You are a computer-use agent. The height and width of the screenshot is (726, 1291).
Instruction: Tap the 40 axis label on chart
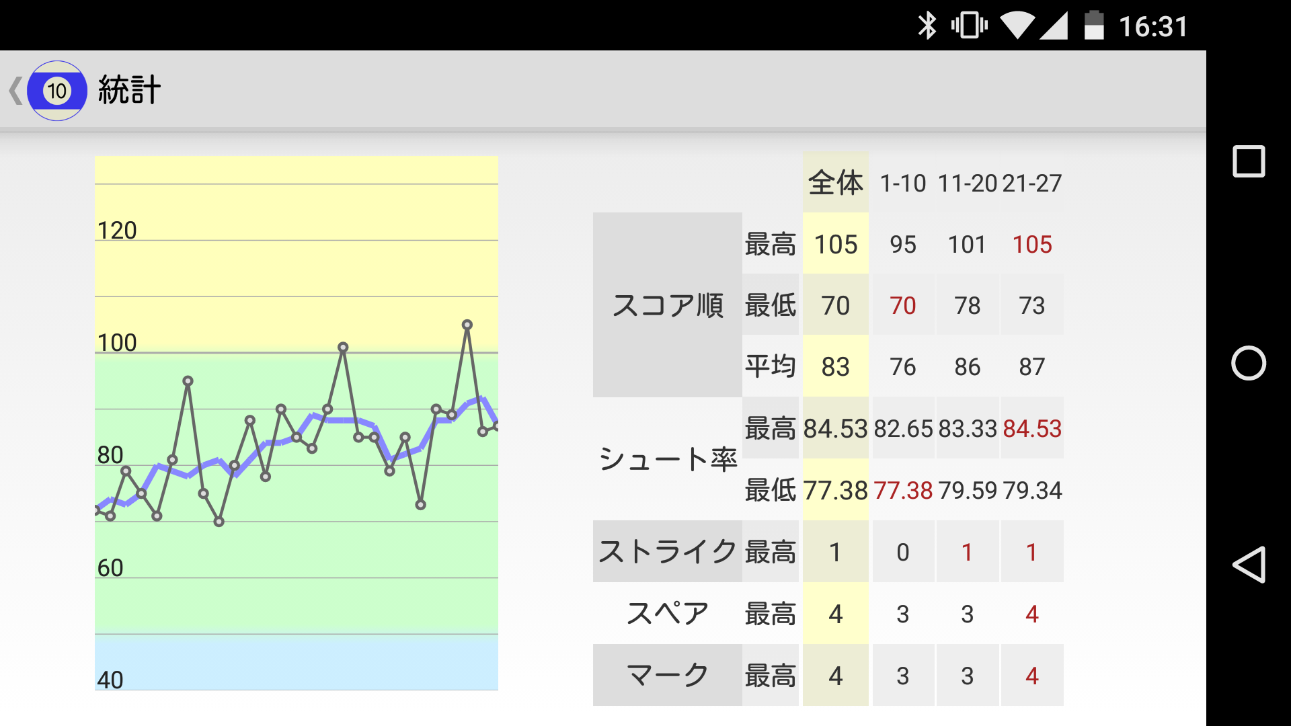(110, 680)
